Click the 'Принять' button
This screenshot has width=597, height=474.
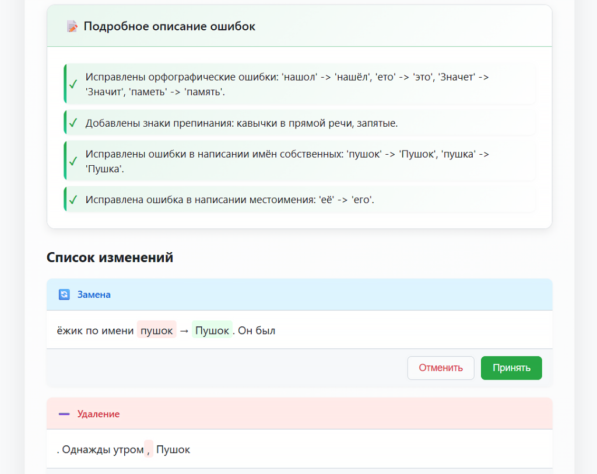coord(511,368)
